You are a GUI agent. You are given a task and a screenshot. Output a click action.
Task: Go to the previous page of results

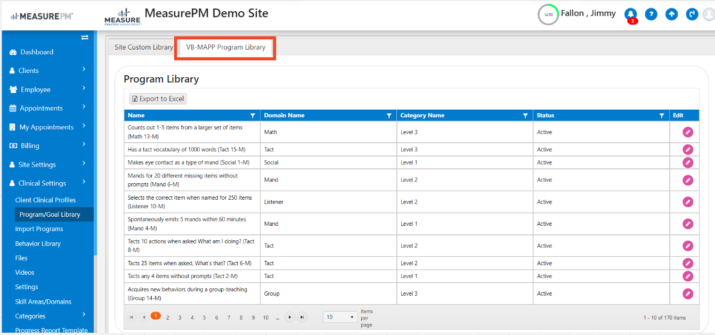pyautogui.click(x=144, y=317)
